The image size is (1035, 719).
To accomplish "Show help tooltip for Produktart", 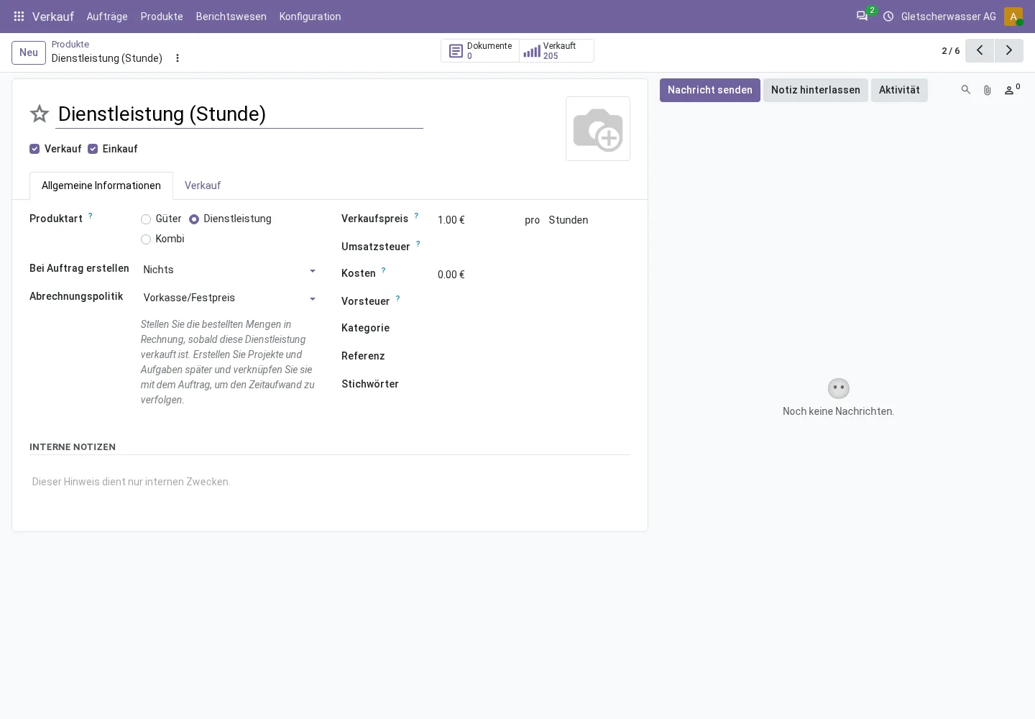I will [91, 216].
